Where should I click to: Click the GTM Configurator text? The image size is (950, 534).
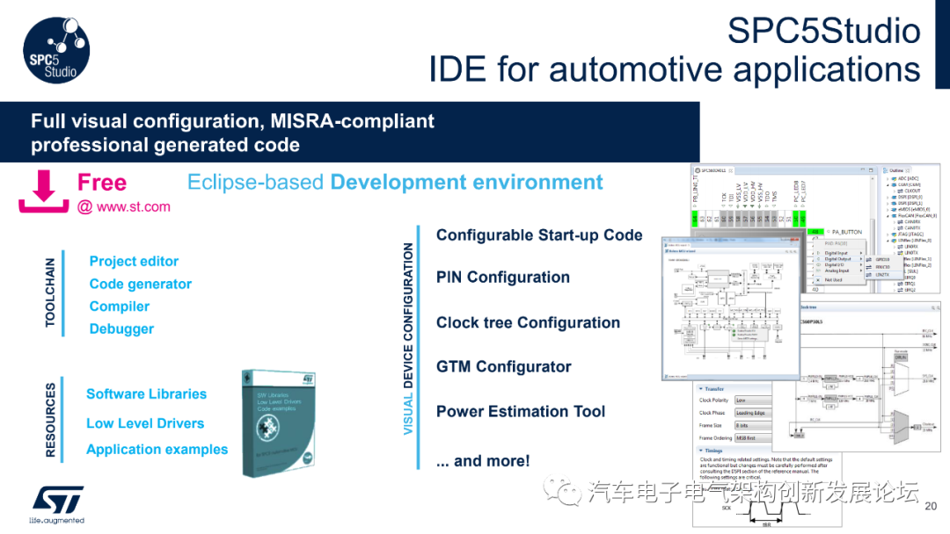tap(503, 366)
